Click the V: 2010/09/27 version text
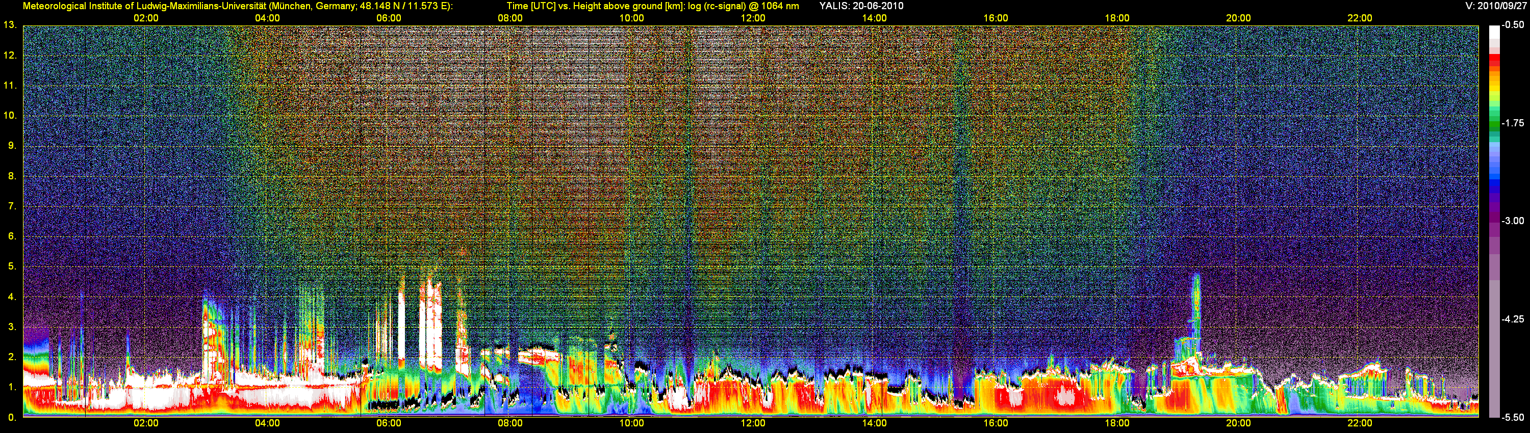The height and width of the screenshot is (433, 1530). point(1497,7)
